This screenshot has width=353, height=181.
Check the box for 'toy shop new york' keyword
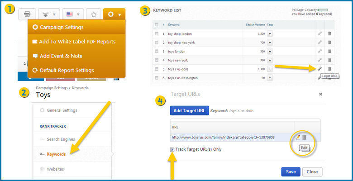(x=157, y=43)
